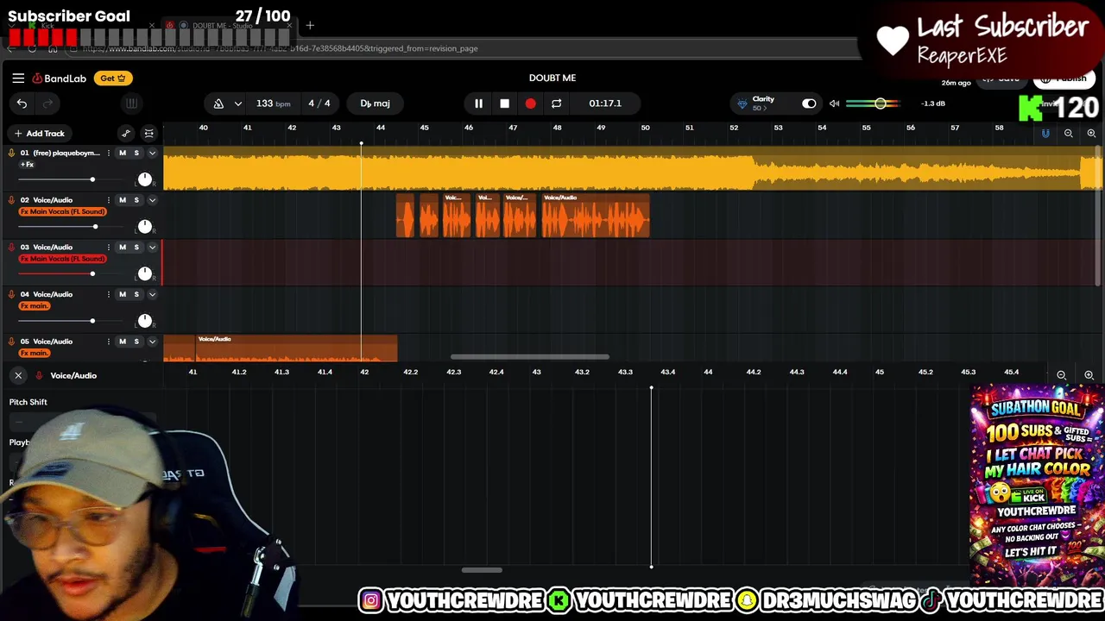Zoom out the track timeline
This screenshot has height=621, width=1105.
tap(1069, 134)
